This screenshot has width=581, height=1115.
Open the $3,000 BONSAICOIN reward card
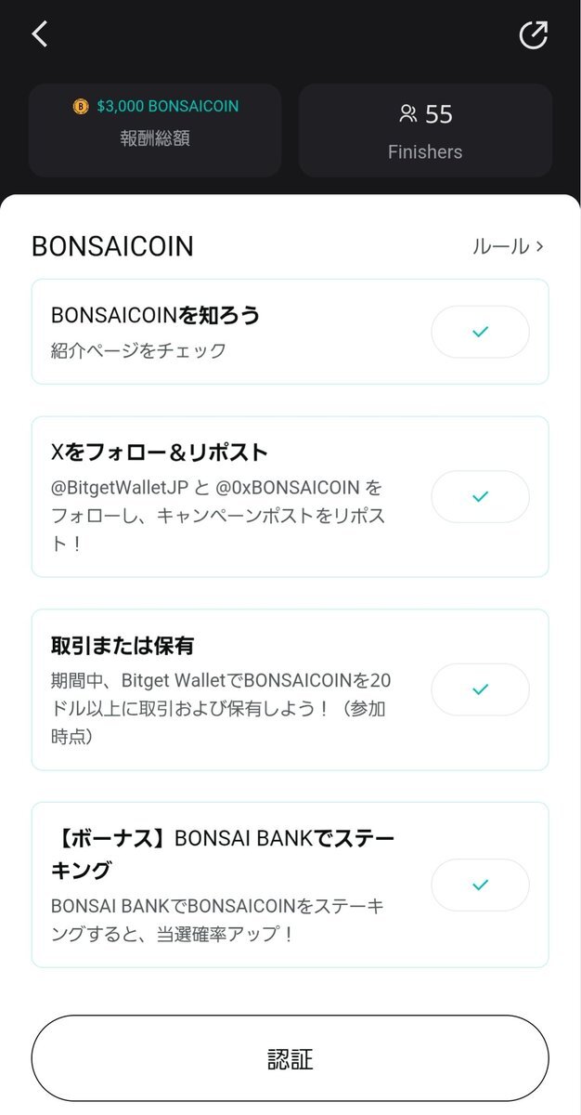point(155,130)
